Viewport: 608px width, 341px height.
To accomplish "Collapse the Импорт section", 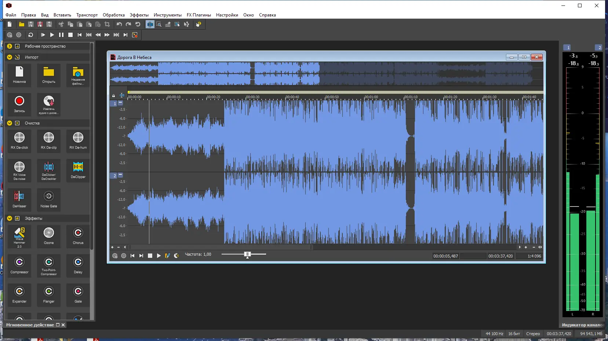I will [10, 57].
